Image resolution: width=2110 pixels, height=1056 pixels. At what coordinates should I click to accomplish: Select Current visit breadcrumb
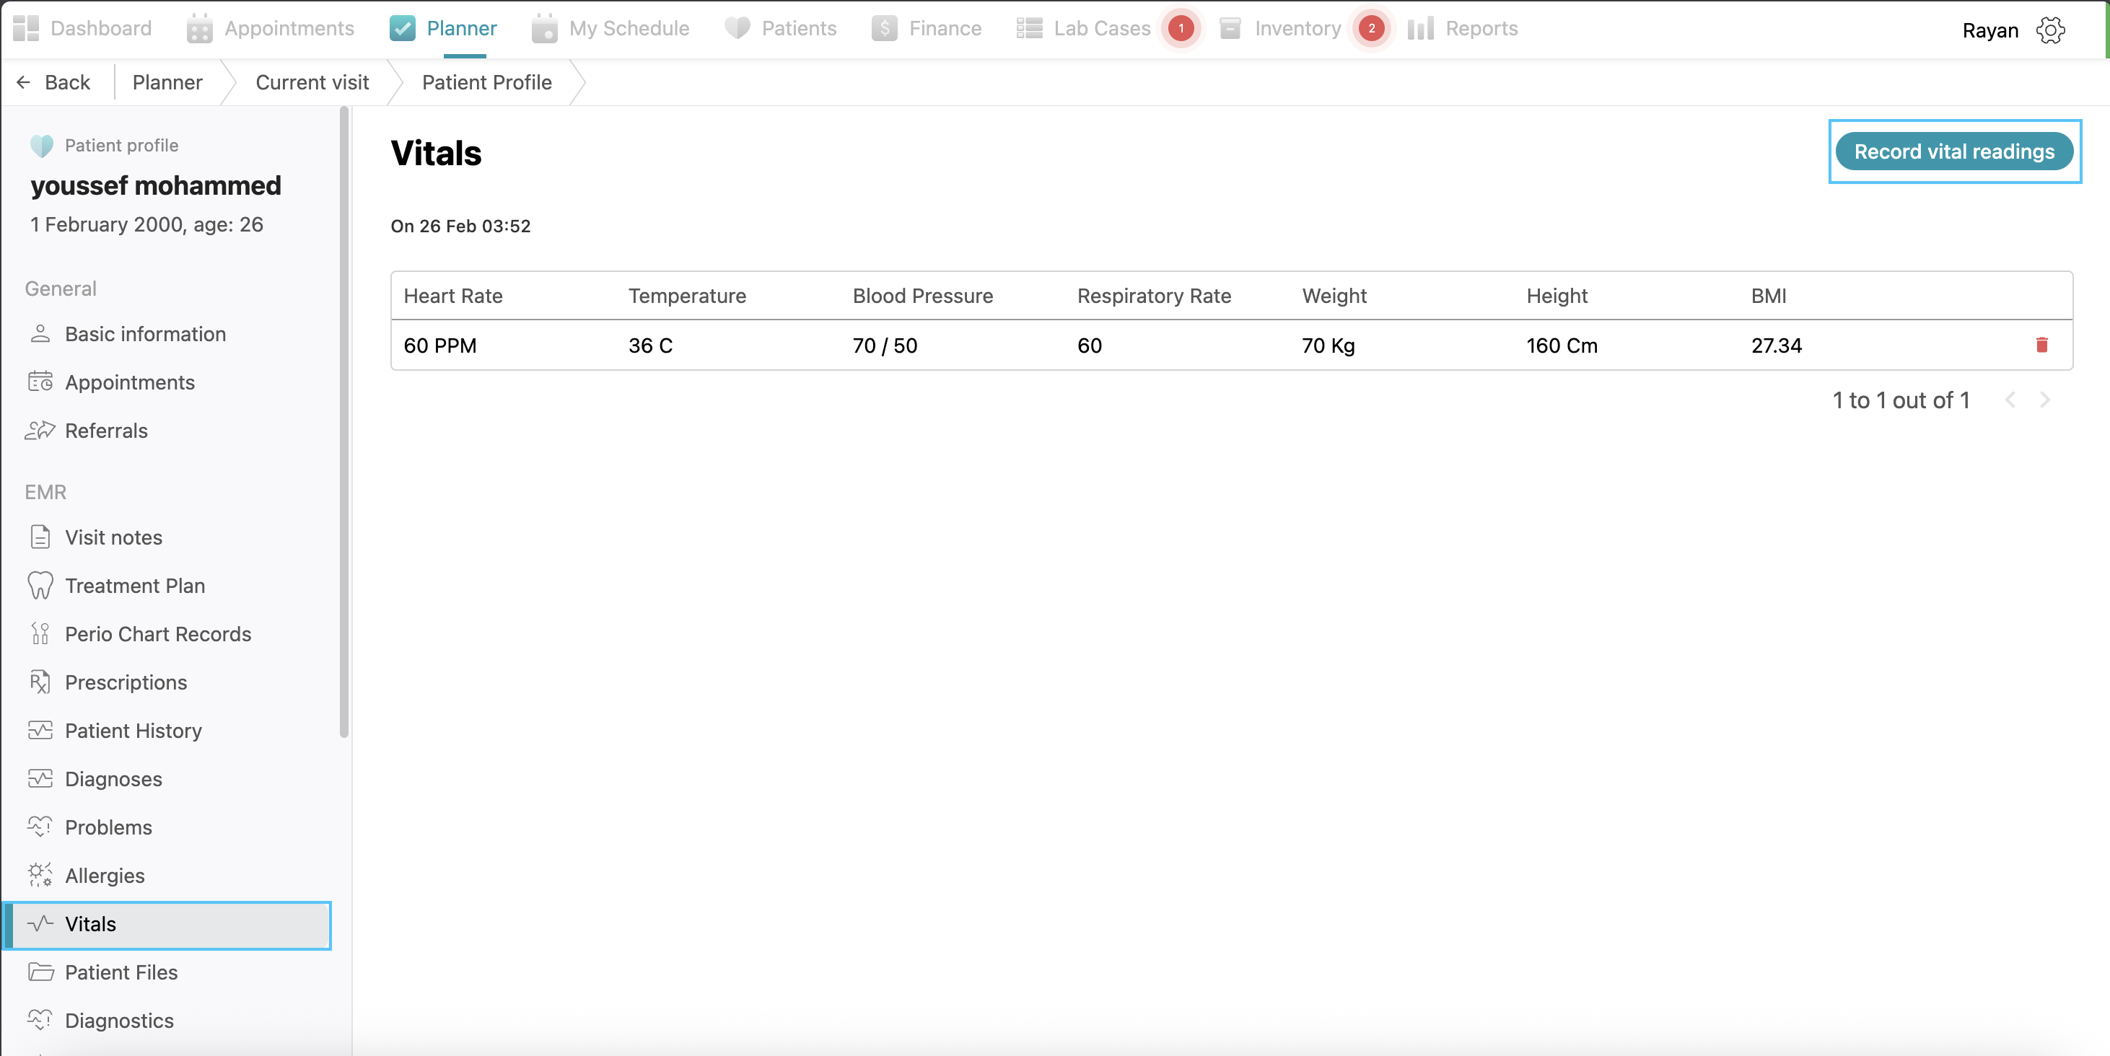click(312, 83)
